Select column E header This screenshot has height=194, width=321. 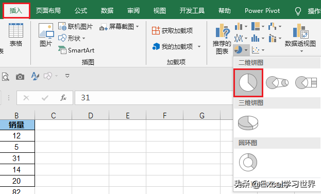point(128,115)
